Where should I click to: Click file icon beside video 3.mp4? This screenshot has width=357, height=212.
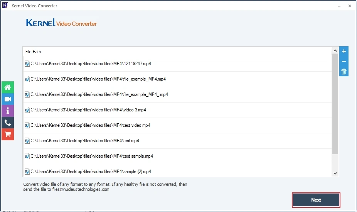pyautogui.click(x=27, y=110)
